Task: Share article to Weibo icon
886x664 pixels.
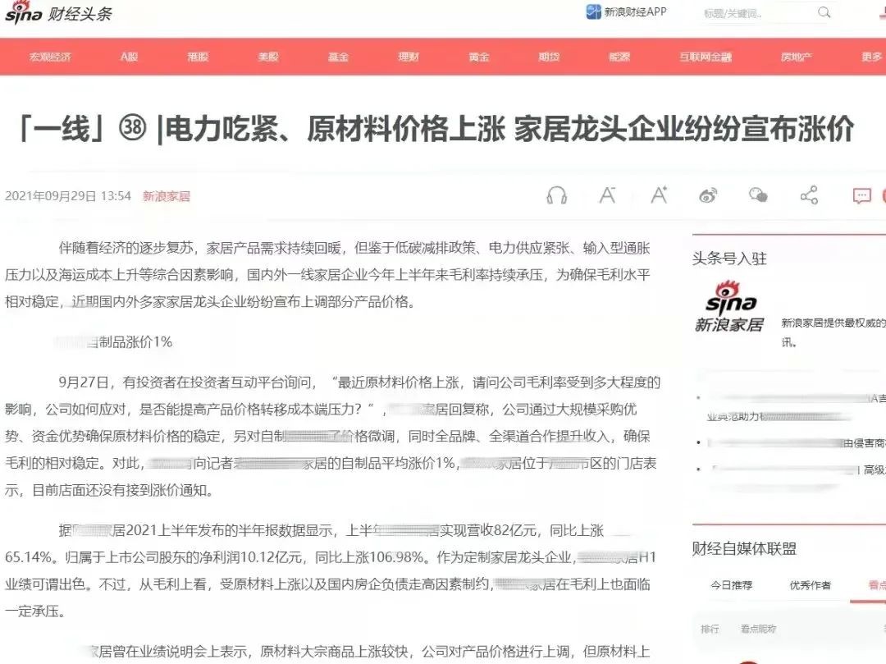Action: 709,195
